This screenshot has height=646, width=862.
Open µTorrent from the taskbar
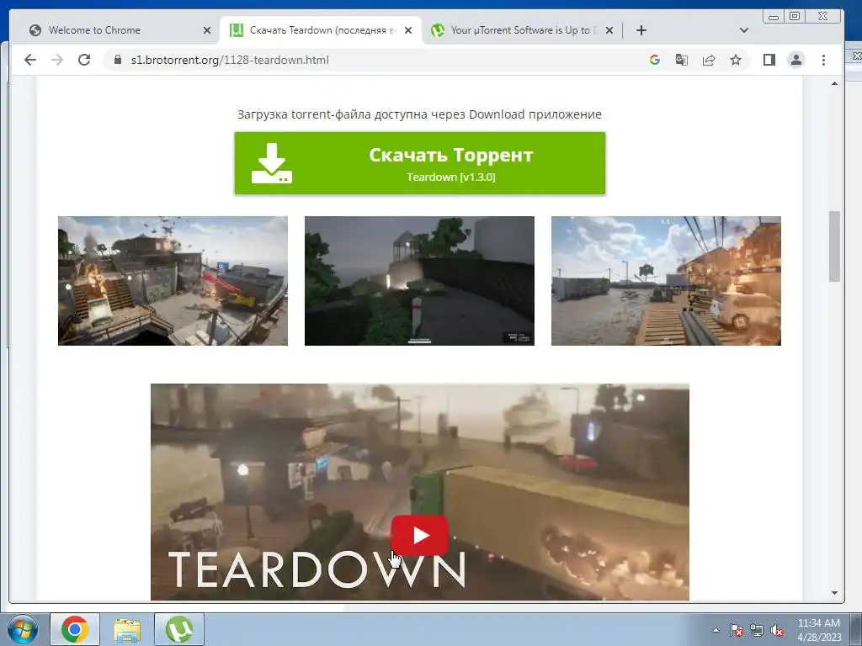(x=179, y=629)
